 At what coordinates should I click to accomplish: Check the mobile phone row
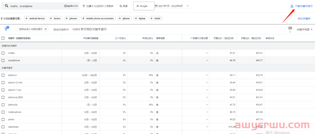coord(3,112)
